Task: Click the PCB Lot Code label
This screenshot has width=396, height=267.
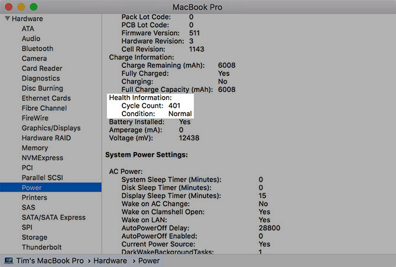Action: [x=145, y=25]
